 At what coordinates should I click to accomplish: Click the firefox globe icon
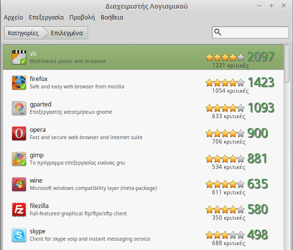(19, 83)
